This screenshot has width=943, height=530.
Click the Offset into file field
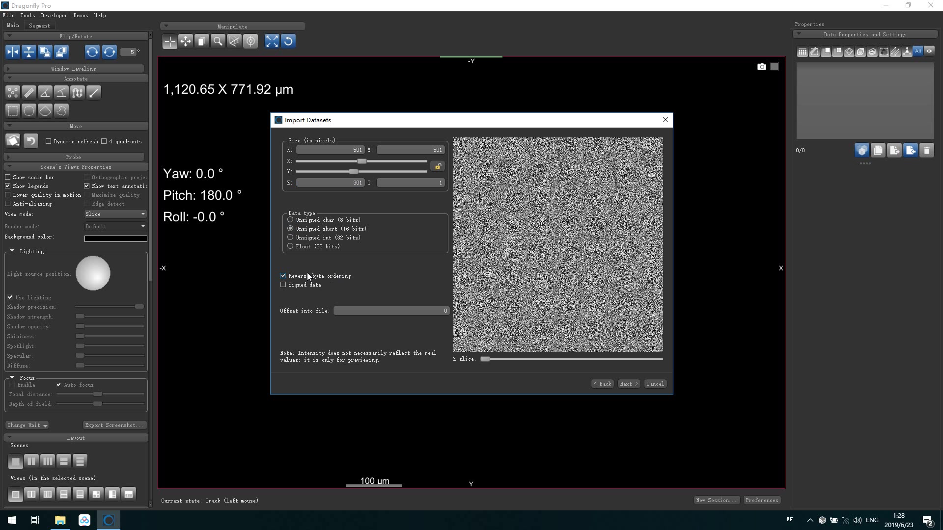[391, 311]
